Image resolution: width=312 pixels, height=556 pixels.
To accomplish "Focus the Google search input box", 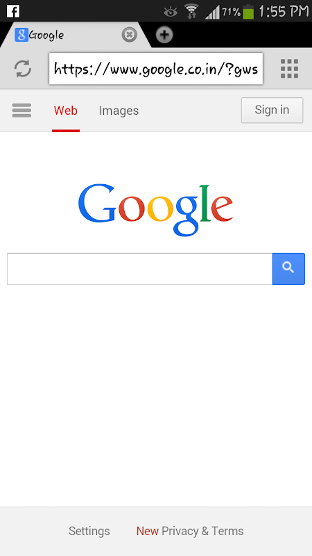I will point(140,269).
